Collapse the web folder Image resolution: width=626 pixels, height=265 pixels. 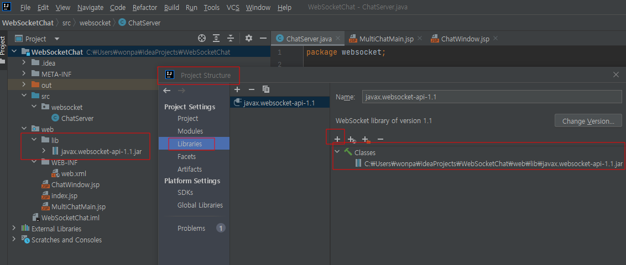24,129
